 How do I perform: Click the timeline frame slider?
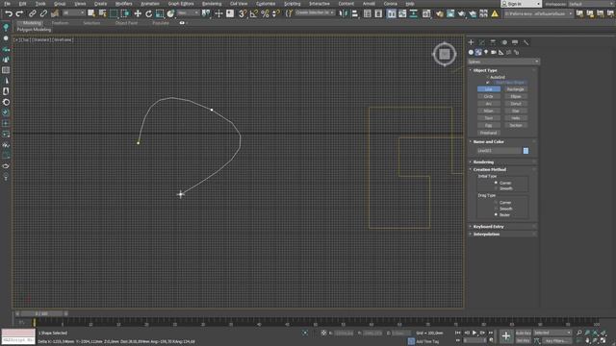[41, 314]
